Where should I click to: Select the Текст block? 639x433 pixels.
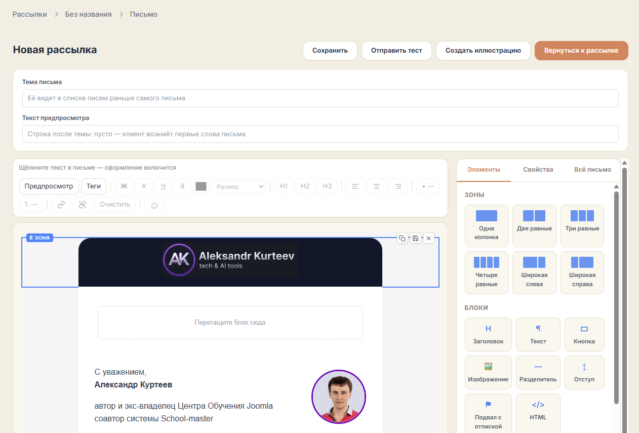pyautogui.click(x=538, y=334)
